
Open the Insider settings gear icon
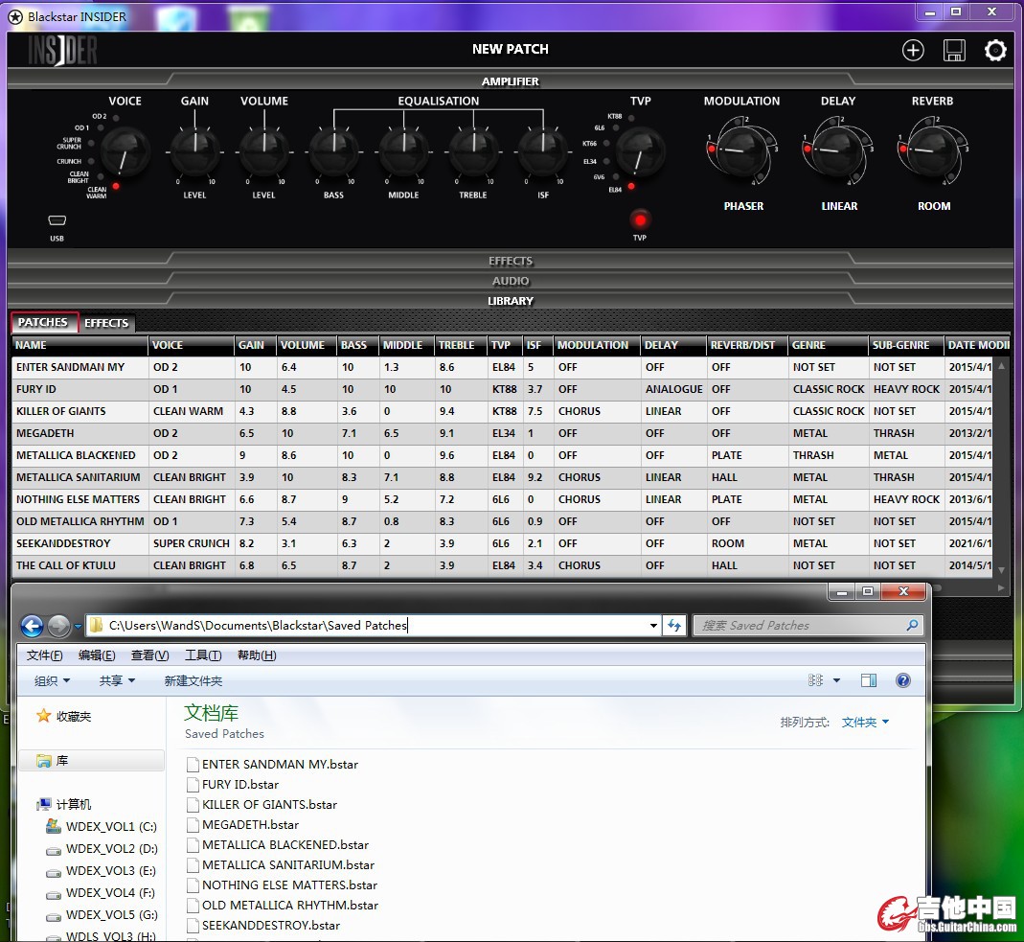(x=995, y=50)
